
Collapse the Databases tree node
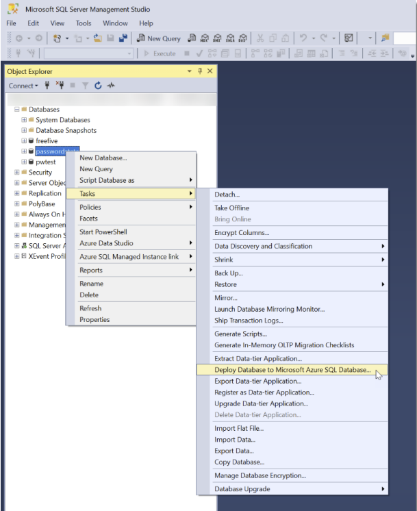[x=17, y=110]
